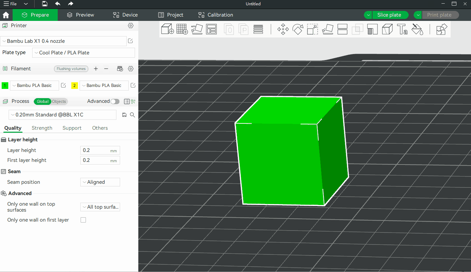Image resolution: width=471 pixels, height=272 pixels.
Task: Edit filament 1 preset
Action: pos(63,85)
